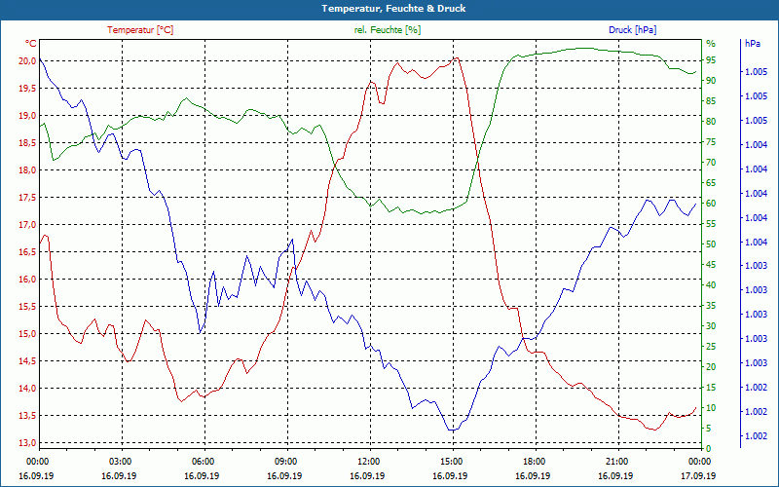The image size is (779, 487).
Task: Click the '90' humidity axis value
Action: pyautogui.click(x=711, y=81)
